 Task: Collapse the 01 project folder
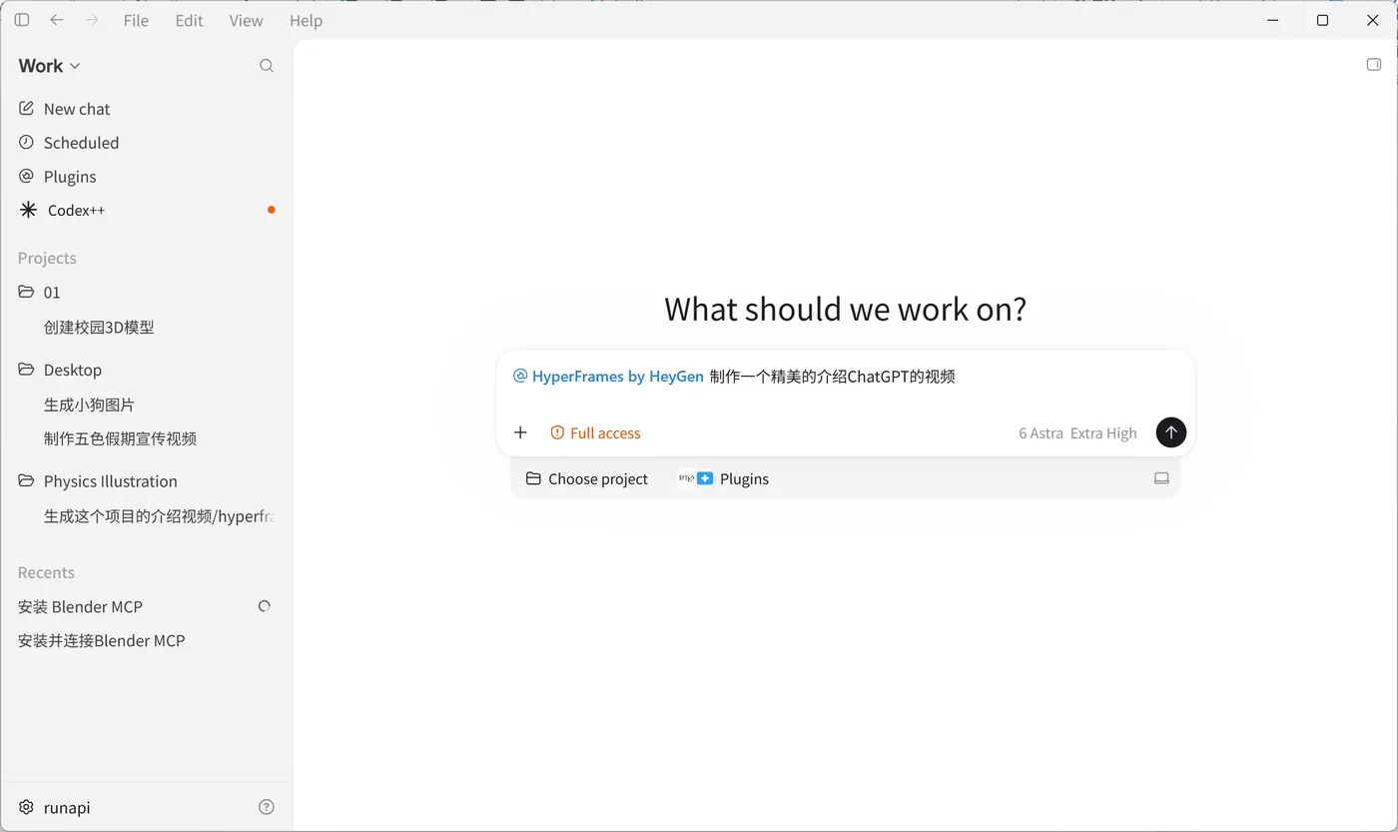(x=147, y=293)
